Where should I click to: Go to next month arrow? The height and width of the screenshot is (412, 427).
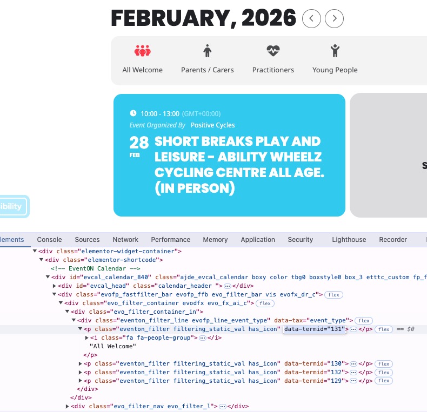tap(335, 19)
